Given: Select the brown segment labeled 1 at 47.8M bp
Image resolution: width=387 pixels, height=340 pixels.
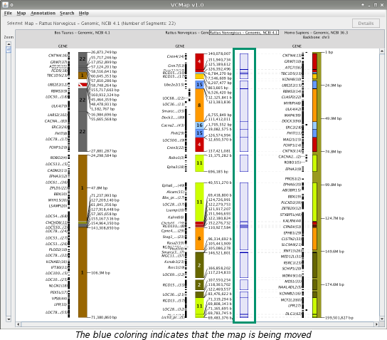Looking at the screenshot, I should tap(83, 187).
